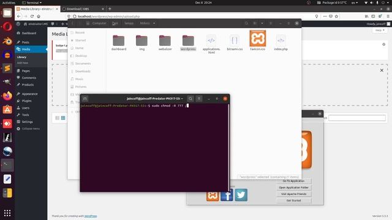The image size is (392, 220).
Task: Click the media library search field
Action: (x=357, y=118)
